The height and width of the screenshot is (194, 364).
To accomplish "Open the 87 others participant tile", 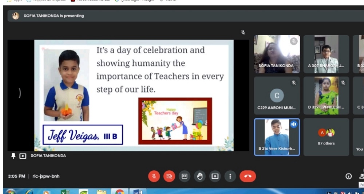I will (326, 137).
